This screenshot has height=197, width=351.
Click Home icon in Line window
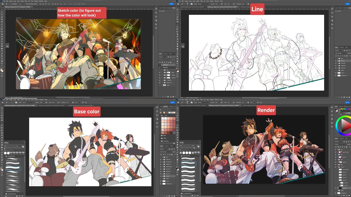tap(178, 4)
